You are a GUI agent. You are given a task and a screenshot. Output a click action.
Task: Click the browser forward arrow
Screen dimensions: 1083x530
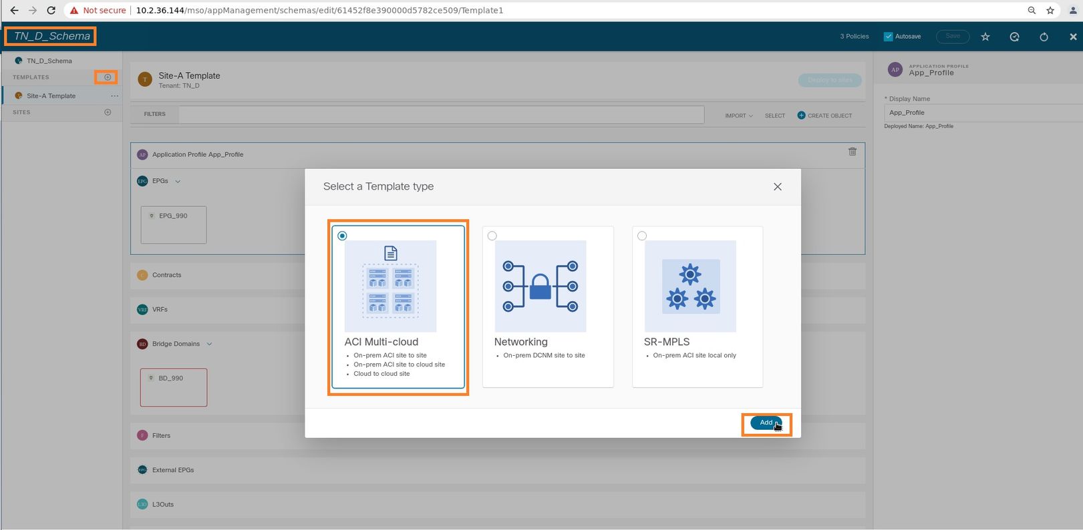(x=33, y=11)
